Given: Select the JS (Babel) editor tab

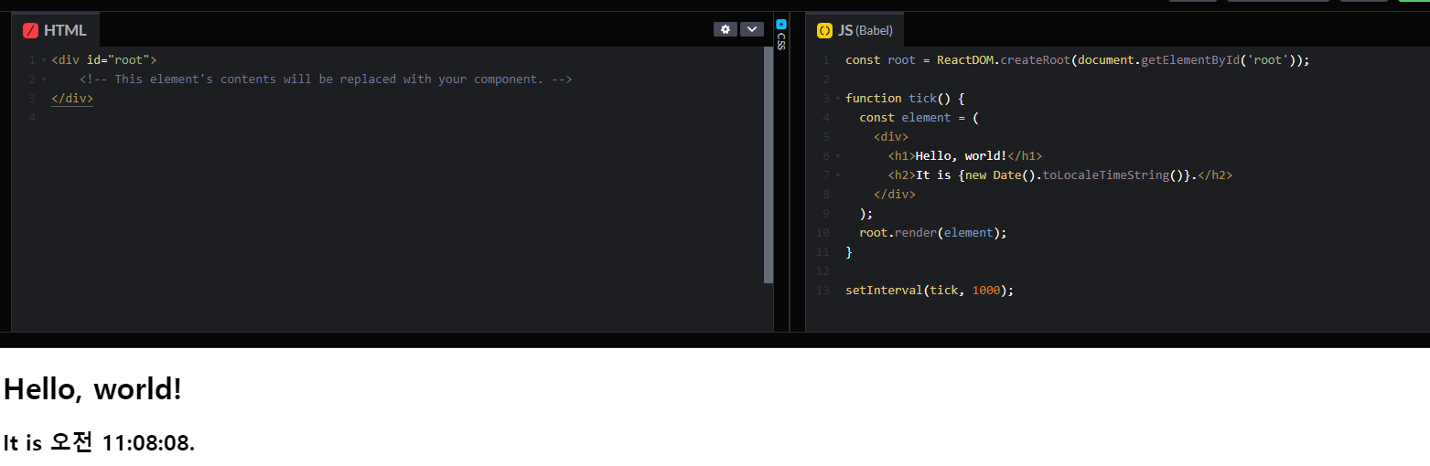Looking at the screenshot, I should [x=855, y=30].
